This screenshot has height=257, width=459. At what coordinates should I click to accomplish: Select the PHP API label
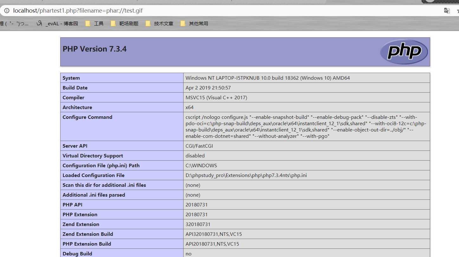[72, 205]
